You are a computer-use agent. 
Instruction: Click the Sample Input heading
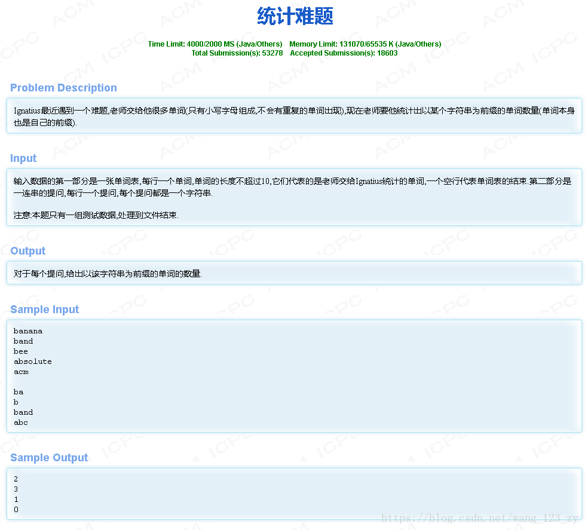44,309
